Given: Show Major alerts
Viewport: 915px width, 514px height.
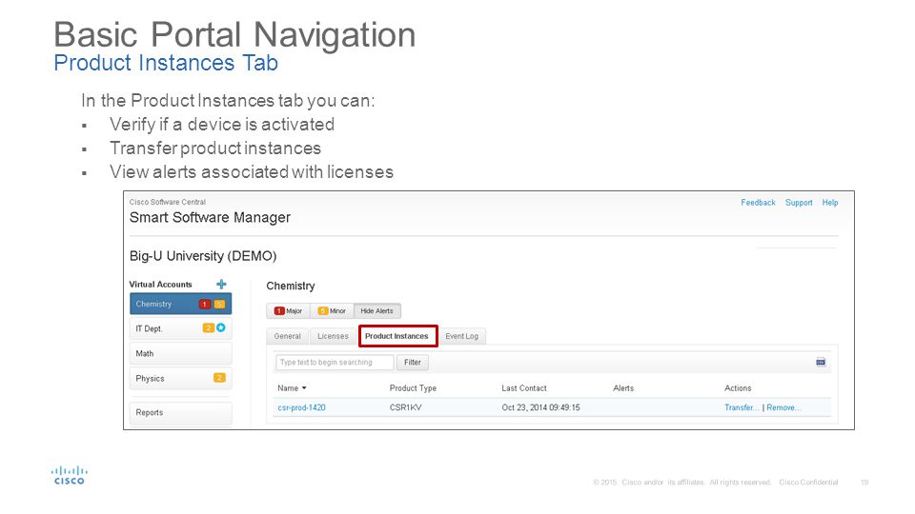Looking at the screenshot, I should (x=288, y=310).
